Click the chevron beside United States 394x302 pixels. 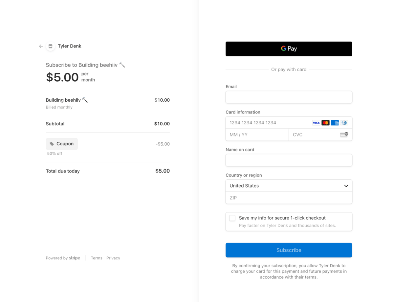[x=346, y=186]
